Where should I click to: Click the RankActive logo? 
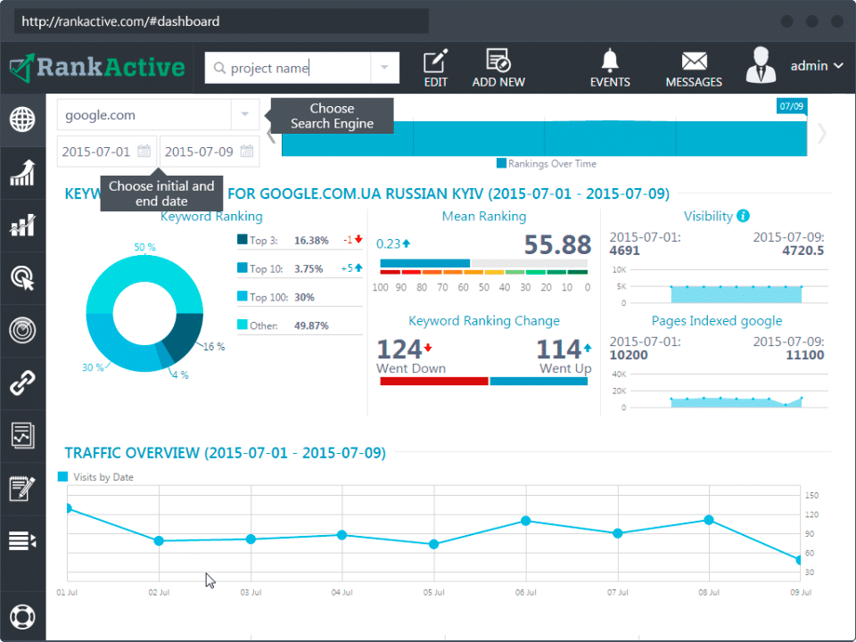point(97,68)
